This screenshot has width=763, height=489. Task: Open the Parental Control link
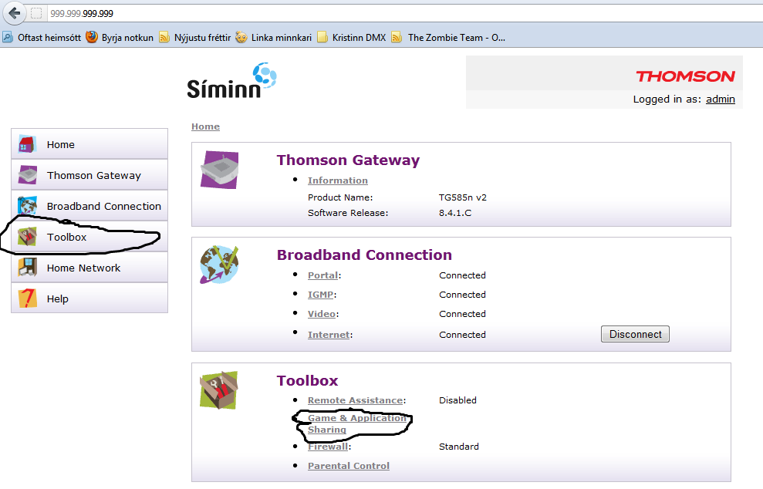pyautogui.click(x=348, y=466)
